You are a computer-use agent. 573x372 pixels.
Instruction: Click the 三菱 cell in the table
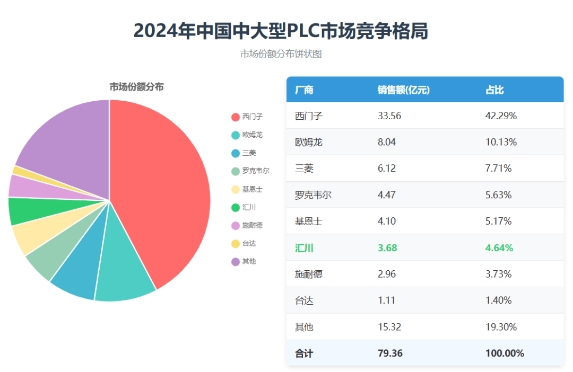tap(304, 169)
